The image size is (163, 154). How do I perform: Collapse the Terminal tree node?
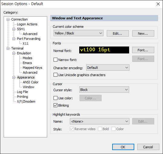[8, 48]
